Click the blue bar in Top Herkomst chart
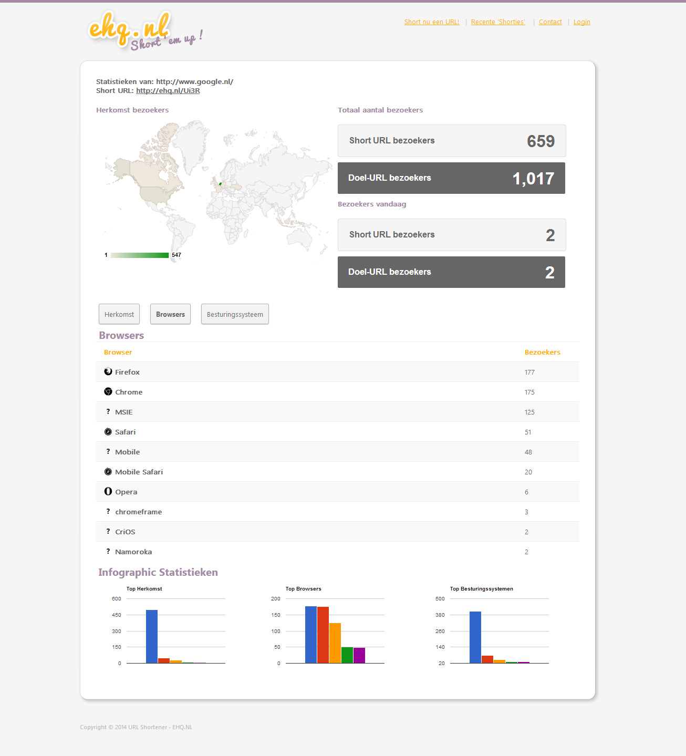Viewport: 686px width, 756px height. 152,636
